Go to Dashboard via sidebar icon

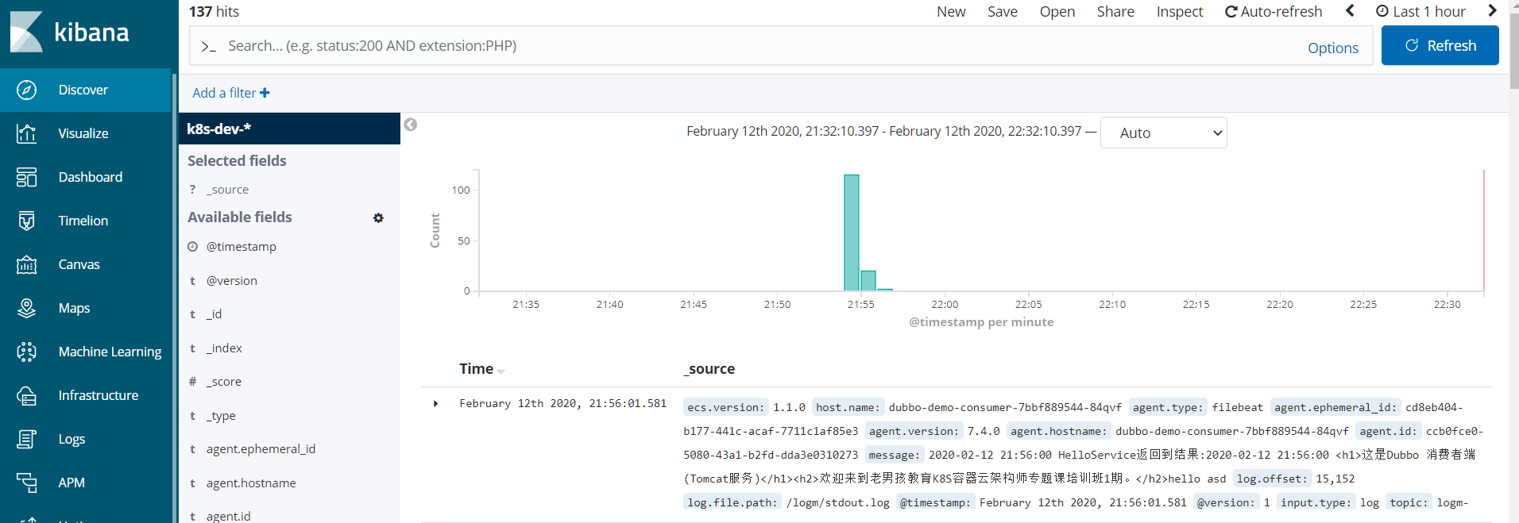tap(26, 177)
